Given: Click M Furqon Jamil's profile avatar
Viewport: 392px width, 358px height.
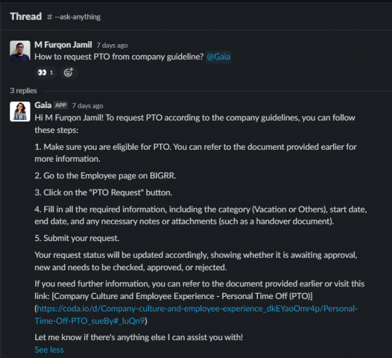Looking at the screenshot, I should (20, 51).
